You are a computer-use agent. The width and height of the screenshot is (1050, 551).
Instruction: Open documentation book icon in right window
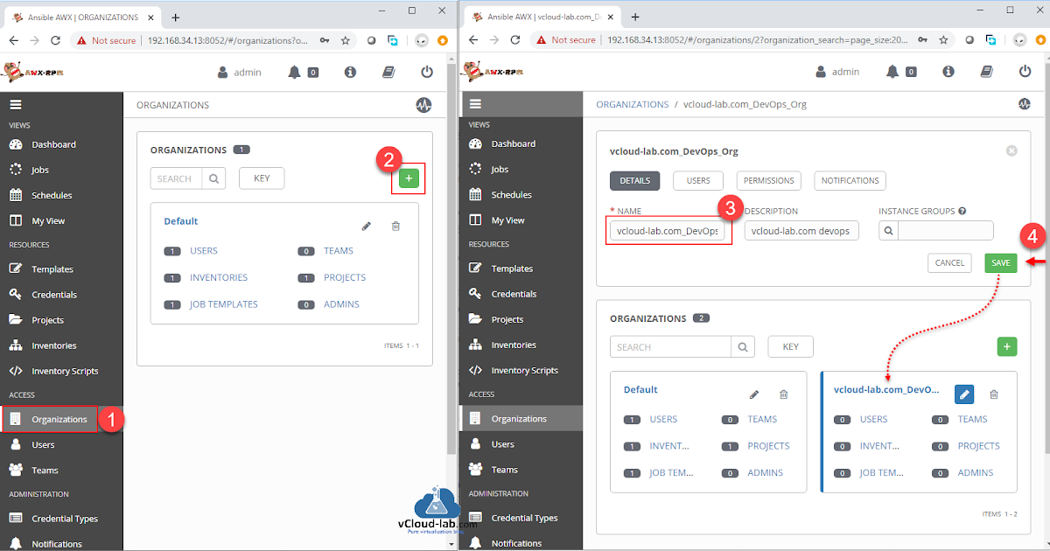986,72
